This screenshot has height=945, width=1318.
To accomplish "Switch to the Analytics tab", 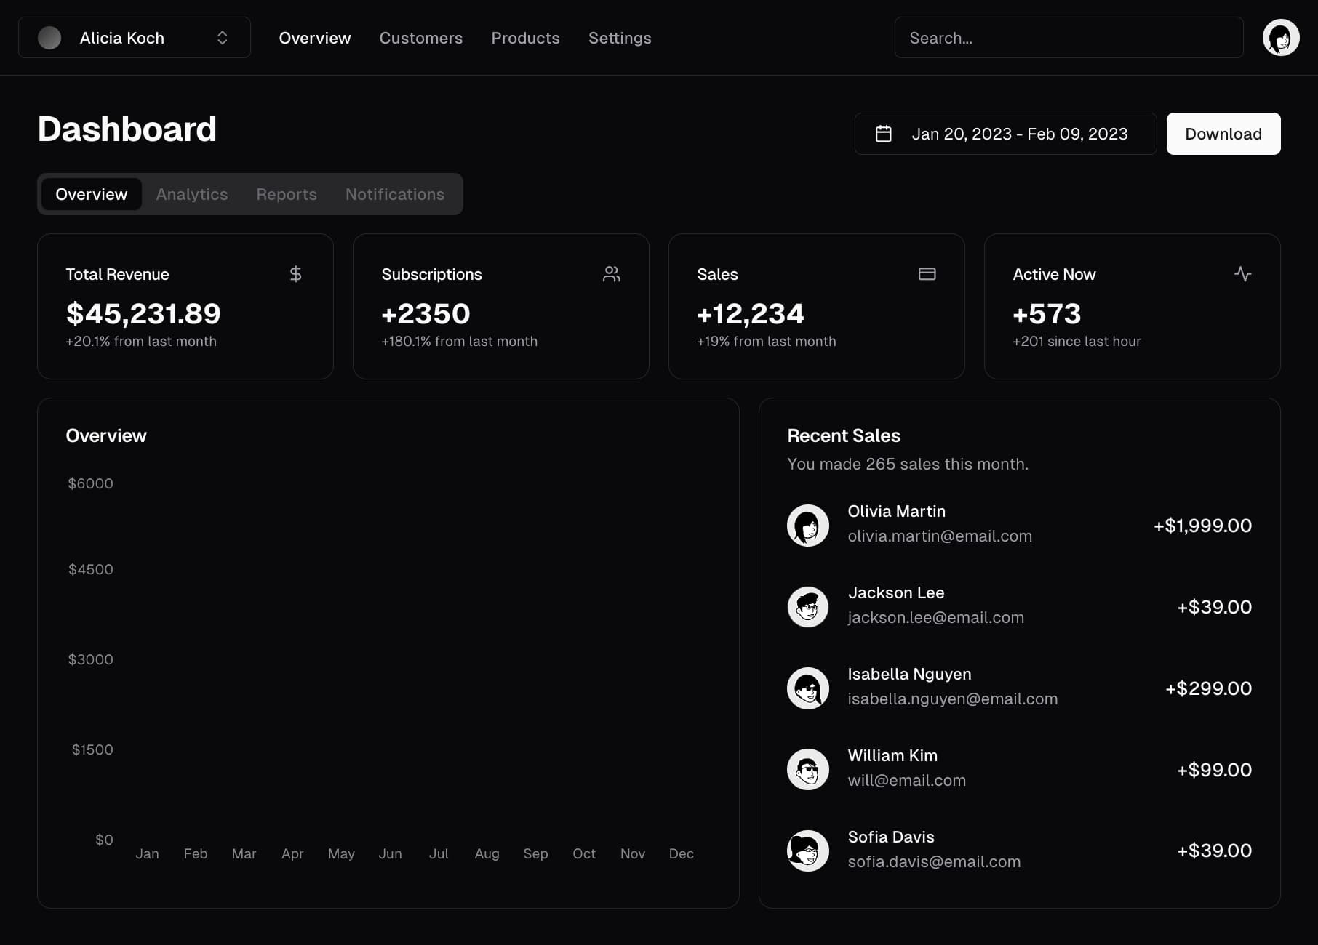I will [191, 194].
